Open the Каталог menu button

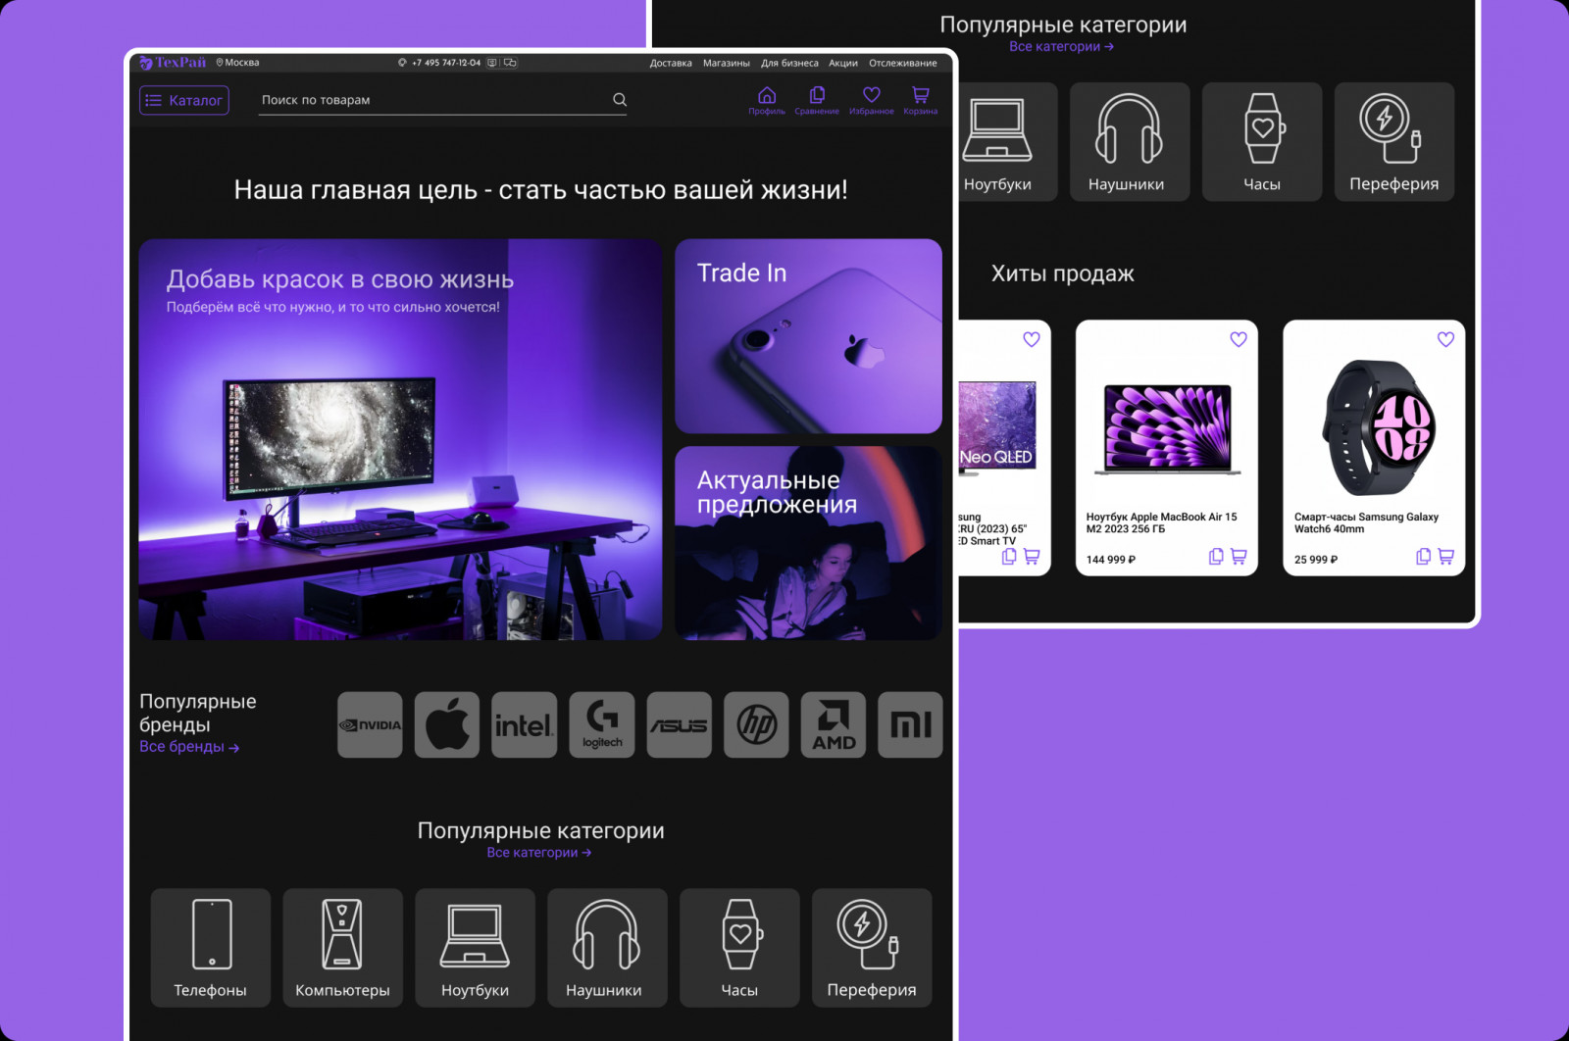[x=184, y=100]
